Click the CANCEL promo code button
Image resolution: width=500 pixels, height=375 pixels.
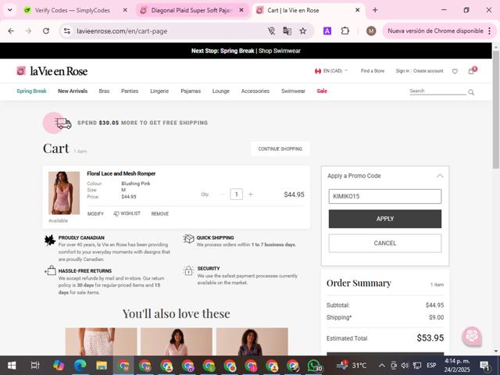tap(385, 243)
